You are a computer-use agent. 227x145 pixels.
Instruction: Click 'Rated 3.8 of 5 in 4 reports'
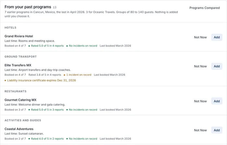point(45,75)
